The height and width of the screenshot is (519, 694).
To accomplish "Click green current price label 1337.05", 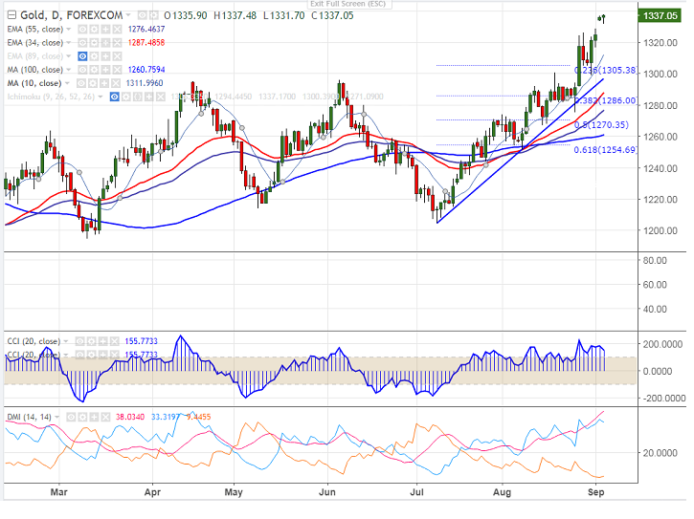I will tap(660, 16).
